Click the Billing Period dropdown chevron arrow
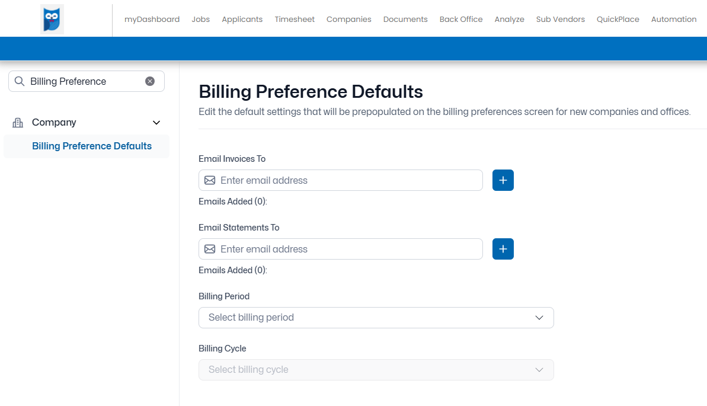707x406 pixels. click(539, 318)
